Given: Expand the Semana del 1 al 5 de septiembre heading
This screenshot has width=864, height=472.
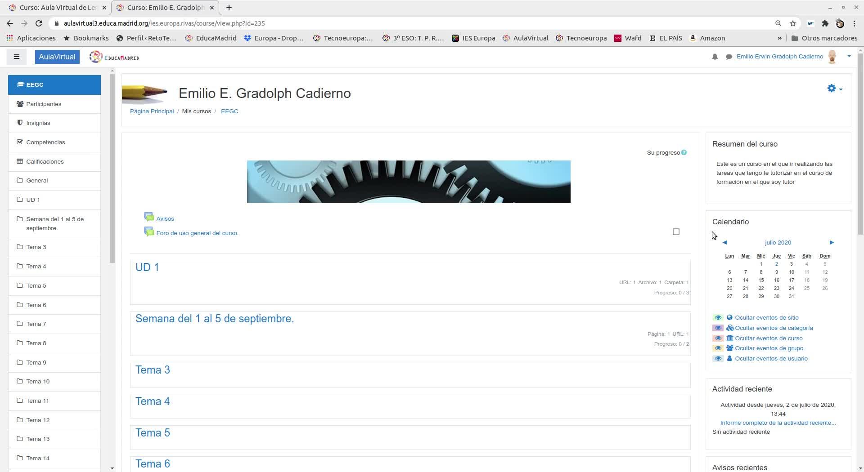Looking at the screenshot, I should 215,319.
